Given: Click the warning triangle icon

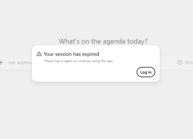Looking at the screenshot, I should point(39,54).
